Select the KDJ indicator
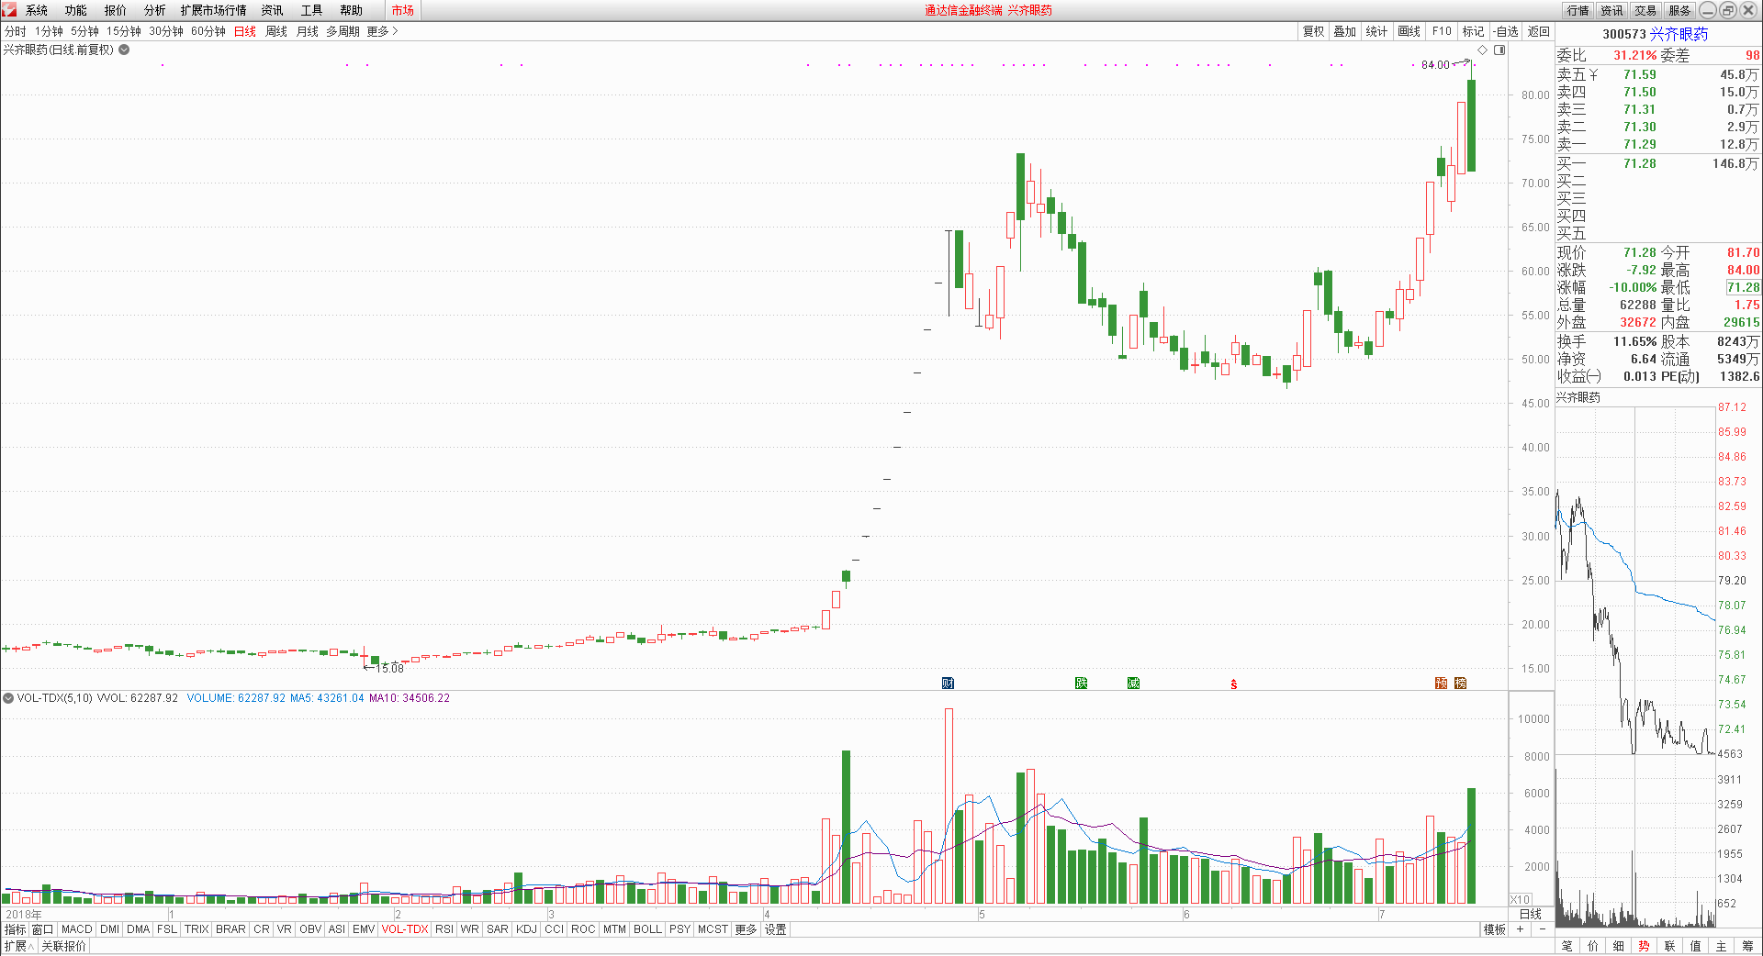This screenshot has height=956, width=1763. click(x=526, y=929)
